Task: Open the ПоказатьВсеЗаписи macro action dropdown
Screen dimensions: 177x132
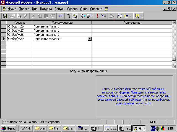Action: pyautogui.click(x=90, y=39)
